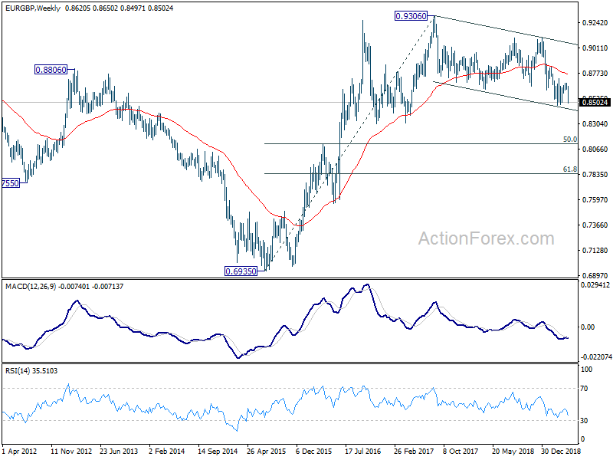This screenshot has height=460, width=613.
Task: Click the 20 May 2018 date label
Action: pyautogui.click(x=511, y=451)
